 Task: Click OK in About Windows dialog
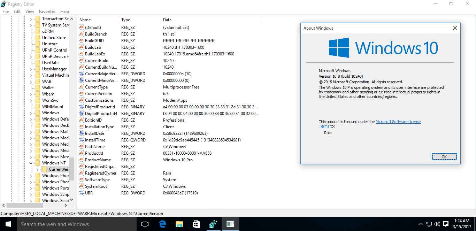point(444,156)
